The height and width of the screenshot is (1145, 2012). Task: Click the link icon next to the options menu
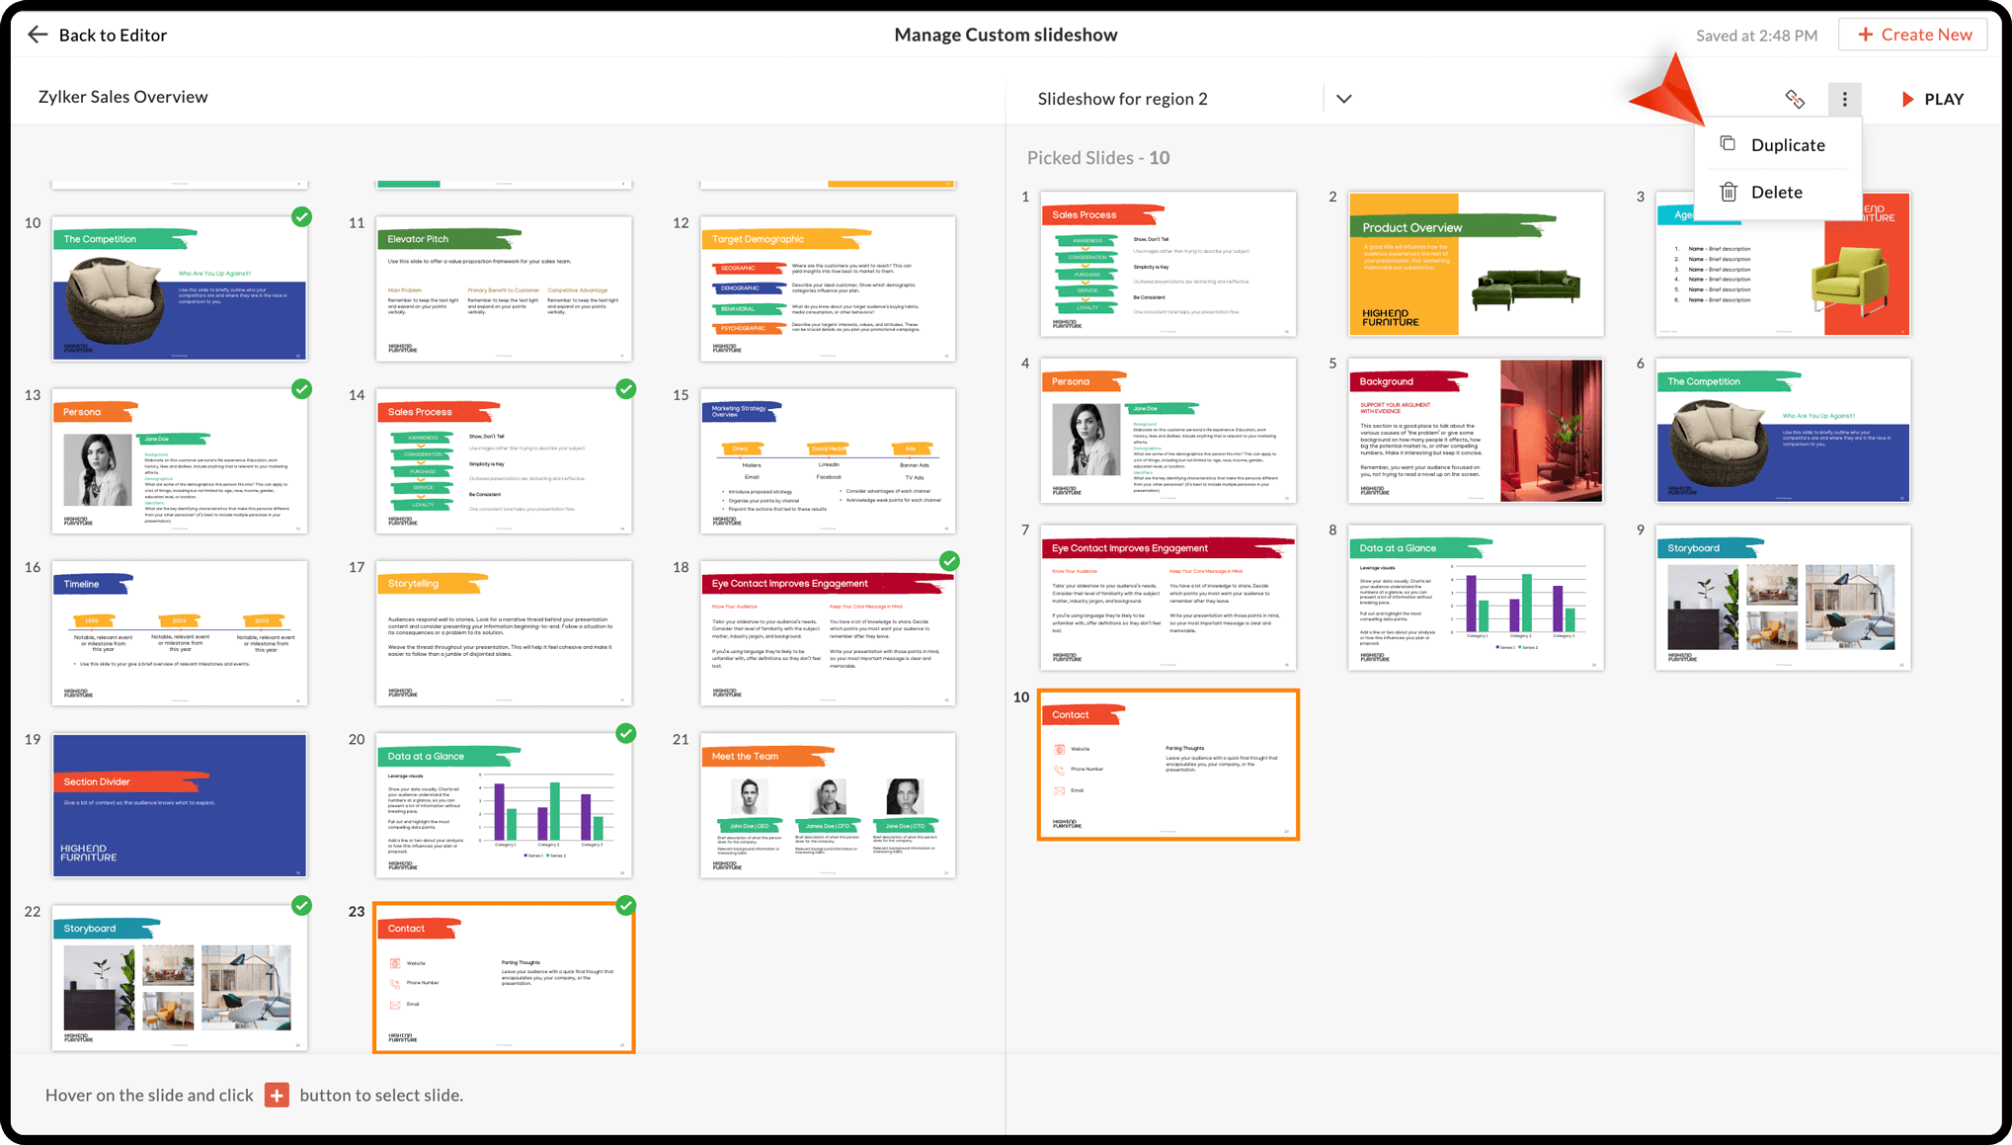[x=1795, y=99]
